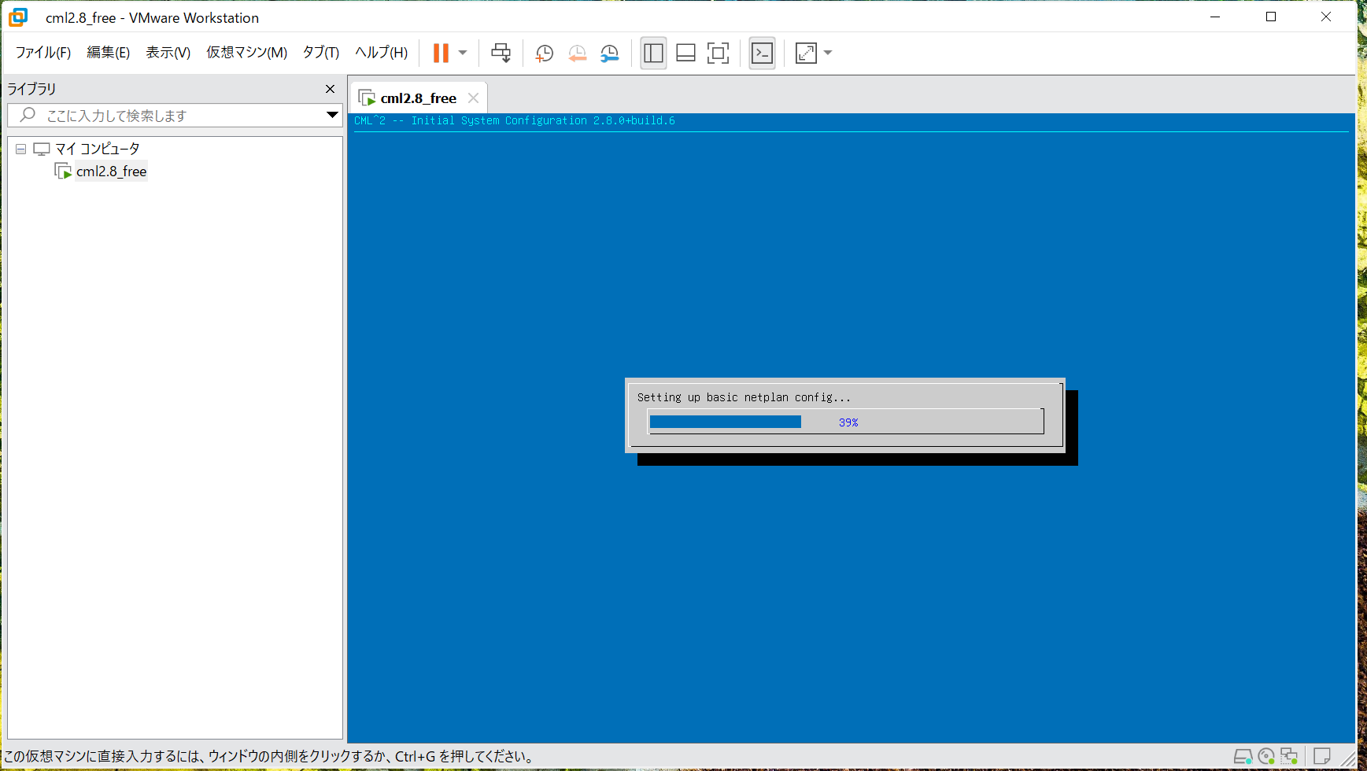Maximize the VMware Workstation window
Screen dimensions: 1367x771
pyautogui.click(x=1271, y=17)
